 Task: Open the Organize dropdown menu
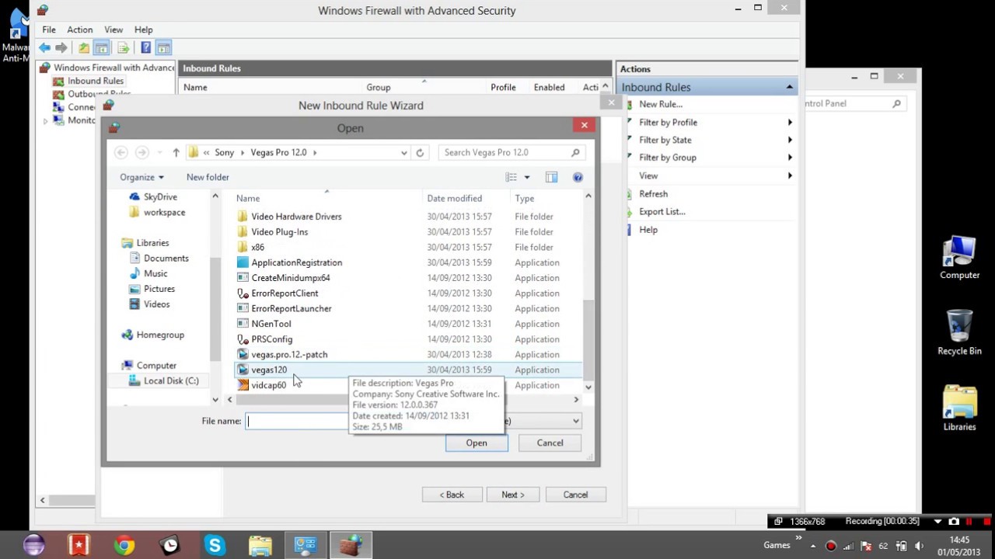coord(141,178)
